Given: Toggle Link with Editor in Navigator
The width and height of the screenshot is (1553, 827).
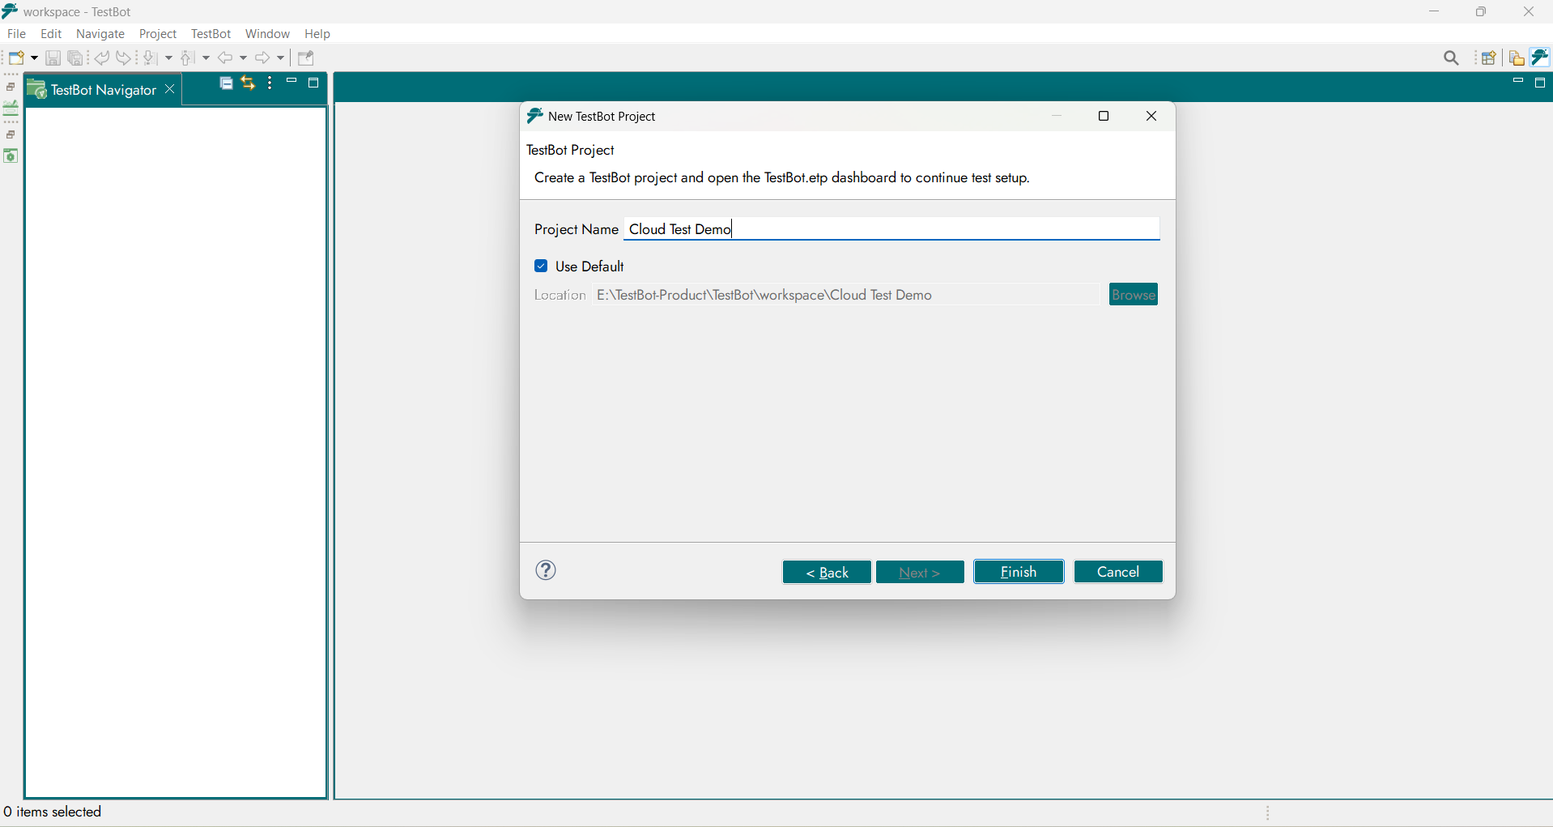Looking at the screenshot, I should pyautogui.click(x=248, y=83).
